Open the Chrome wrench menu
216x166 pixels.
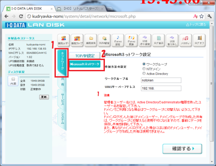tap(209, 16)
